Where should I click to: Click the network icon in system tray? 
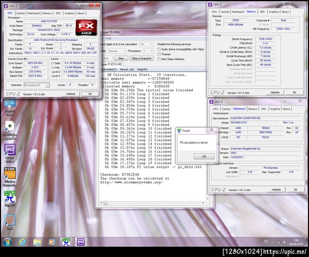coord(279,242)
